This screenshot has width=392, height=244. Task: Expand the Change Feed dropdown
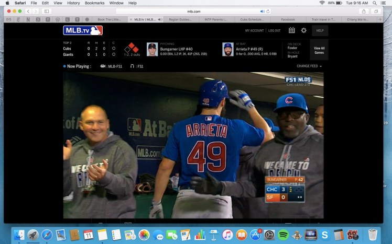point(309,66)
